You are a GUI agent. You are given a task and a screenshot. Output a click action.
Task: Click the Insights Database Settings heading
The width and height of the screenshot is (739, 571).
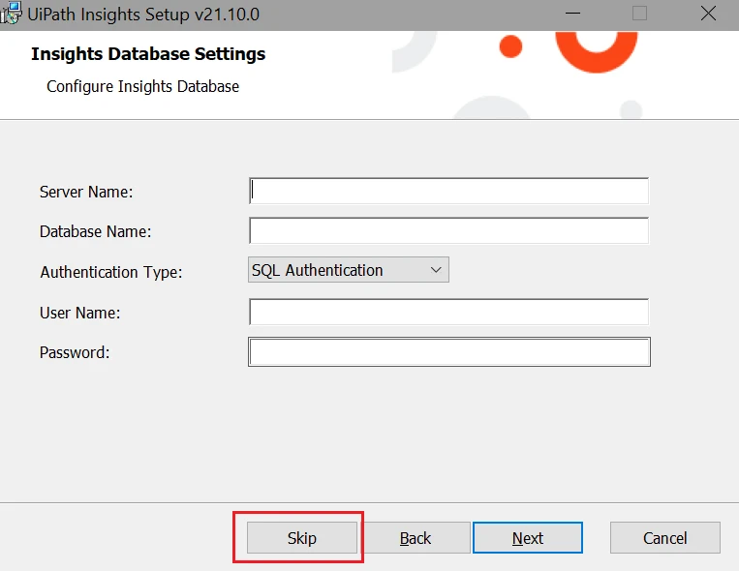(x=148, y=54)
